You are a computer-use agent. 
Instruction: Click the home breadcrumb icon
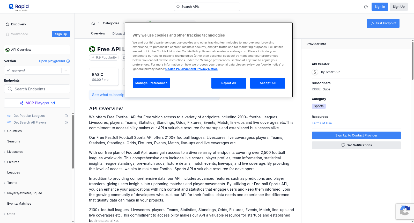click(x=93, y=23)
